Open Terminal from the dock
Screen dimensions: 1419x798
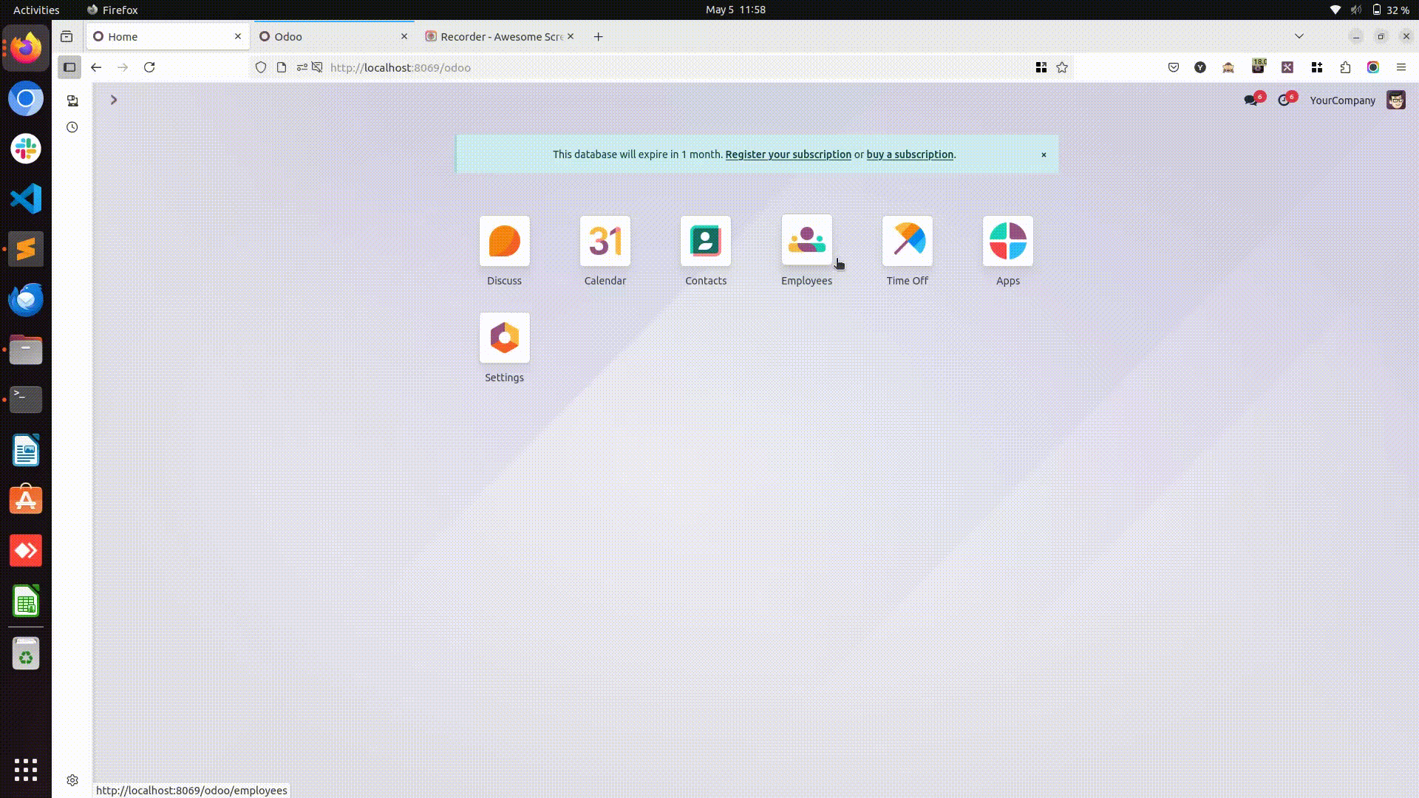(26, 400)
